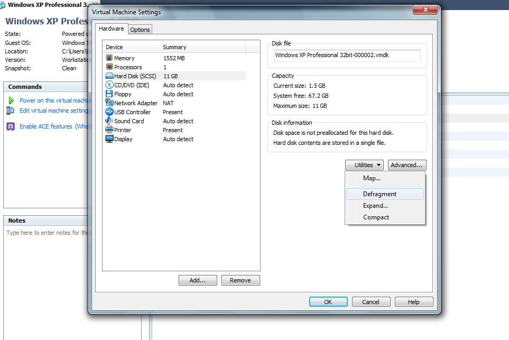
Task: Confirm settings with the OK button
Action: coord(328,302)
